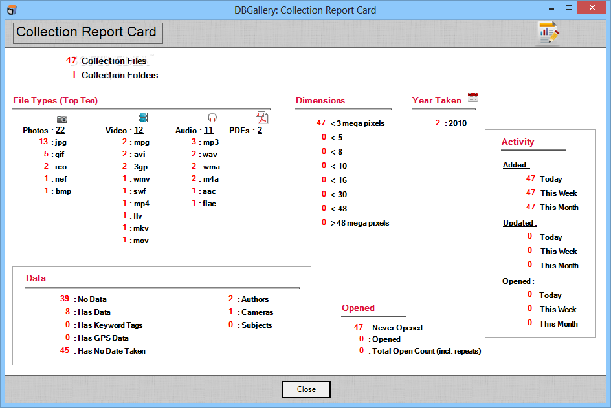Click the camera icon above Photos

click(x=62, y=119)
